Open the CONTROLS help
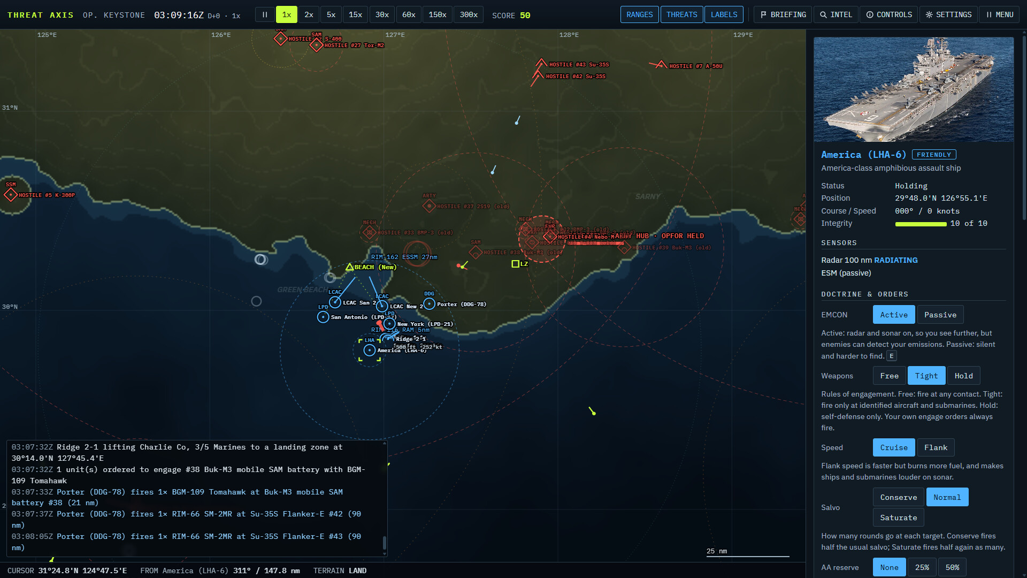 tap(889, 15)
